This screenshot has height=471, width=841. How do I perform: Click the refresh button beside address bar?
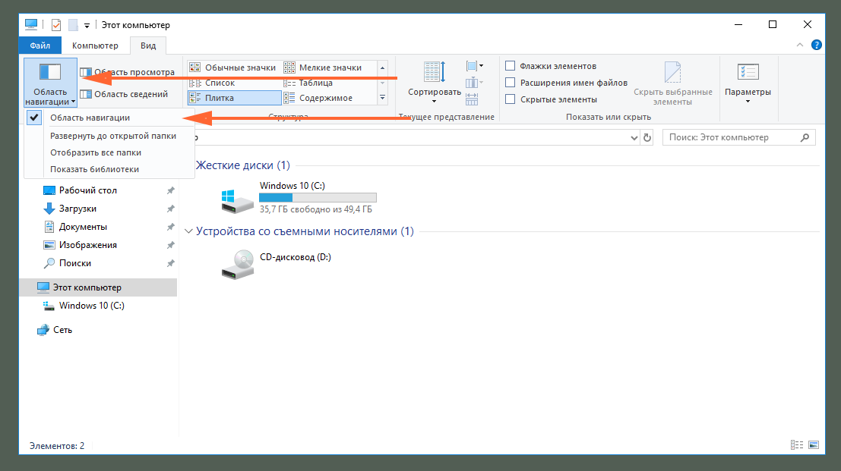tap(647, 137)
